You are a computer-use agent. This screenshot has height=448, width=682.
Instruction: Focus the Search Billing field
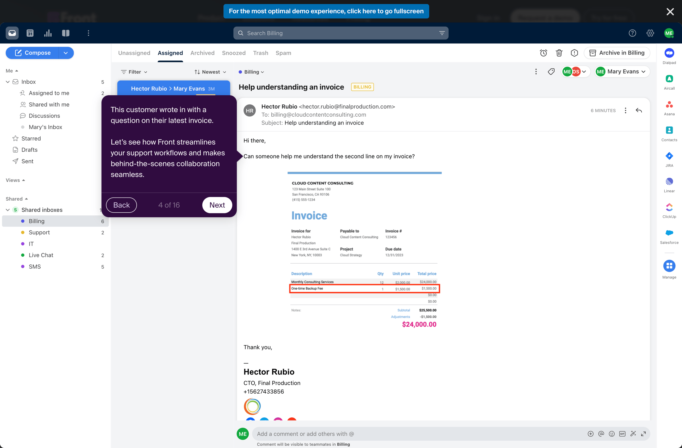point(340,33)
